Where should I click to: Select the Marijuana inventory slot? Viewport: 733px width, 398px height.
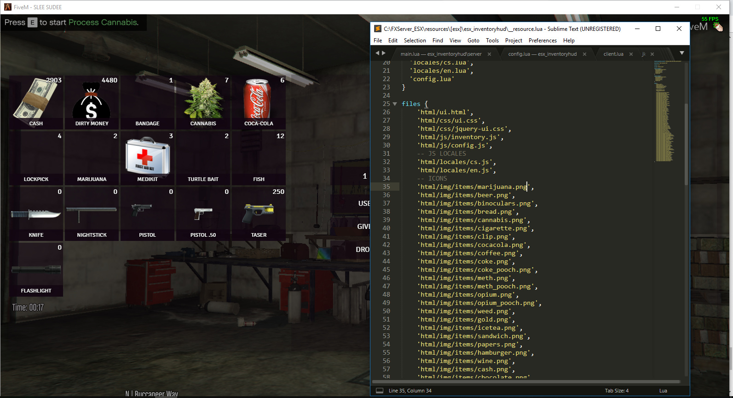(x=92, y=158)
